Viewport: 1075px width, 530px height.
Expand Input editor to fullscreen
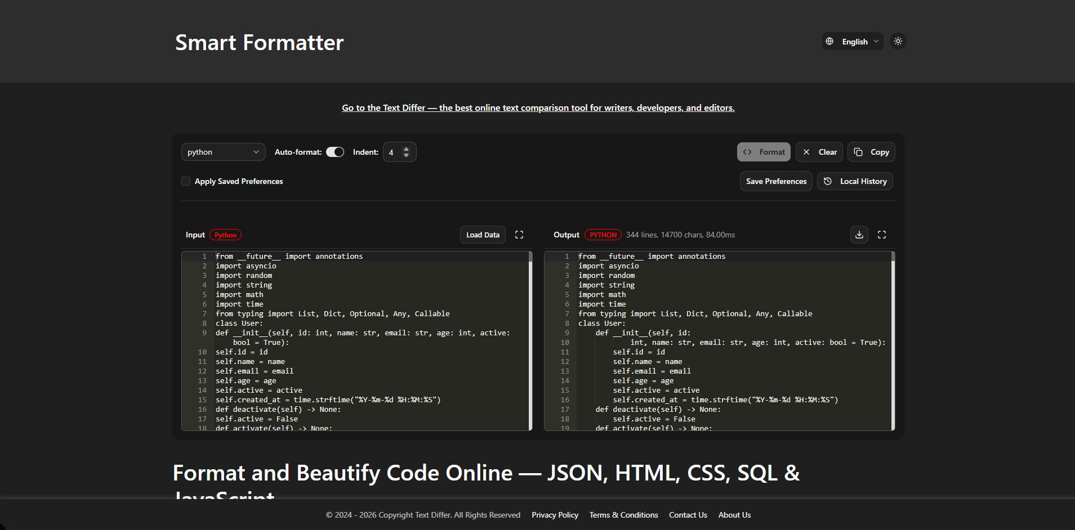(x=519, y=235)
